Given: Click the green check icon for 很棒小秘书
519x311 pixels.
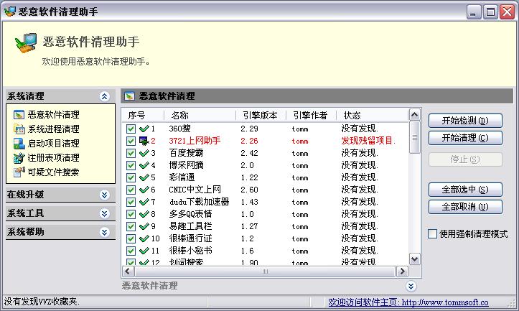Looking at the screenshot, I should 144,251.
